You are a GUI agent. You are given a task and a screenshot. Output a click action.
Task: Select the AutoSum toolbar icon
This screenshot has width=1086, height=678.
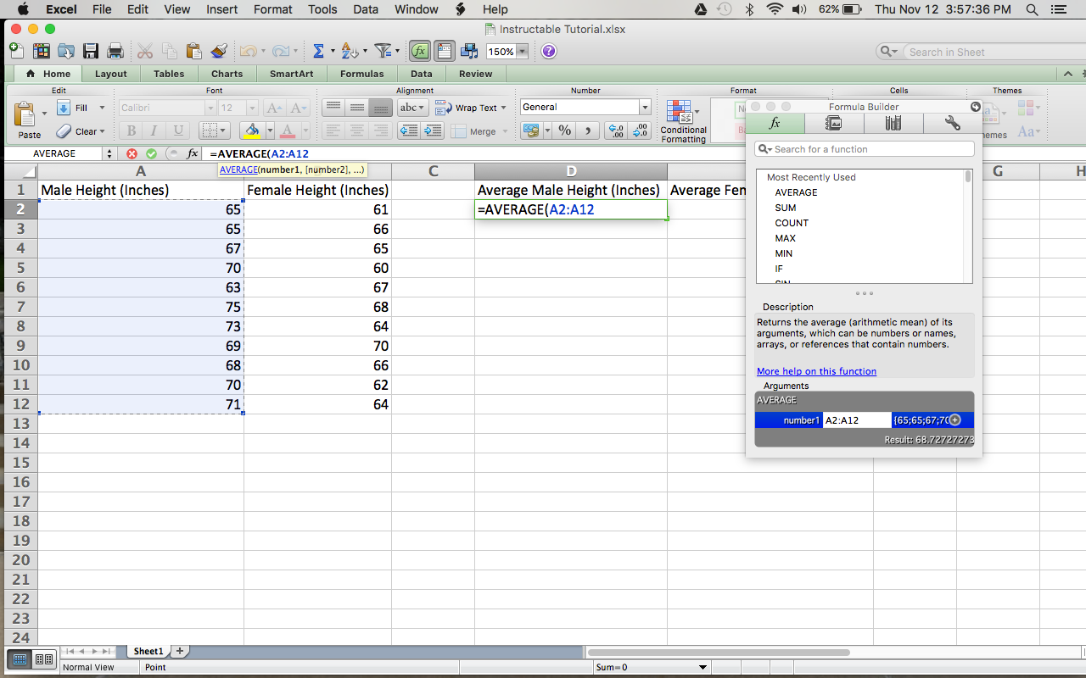pyautogui.click(x=318, y=51)
